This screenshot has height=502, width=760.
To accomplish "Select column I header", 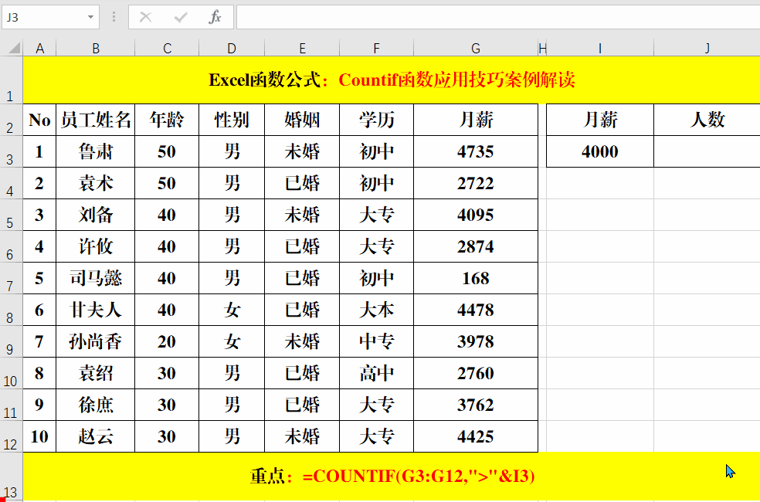I will (x=600, y=48).
